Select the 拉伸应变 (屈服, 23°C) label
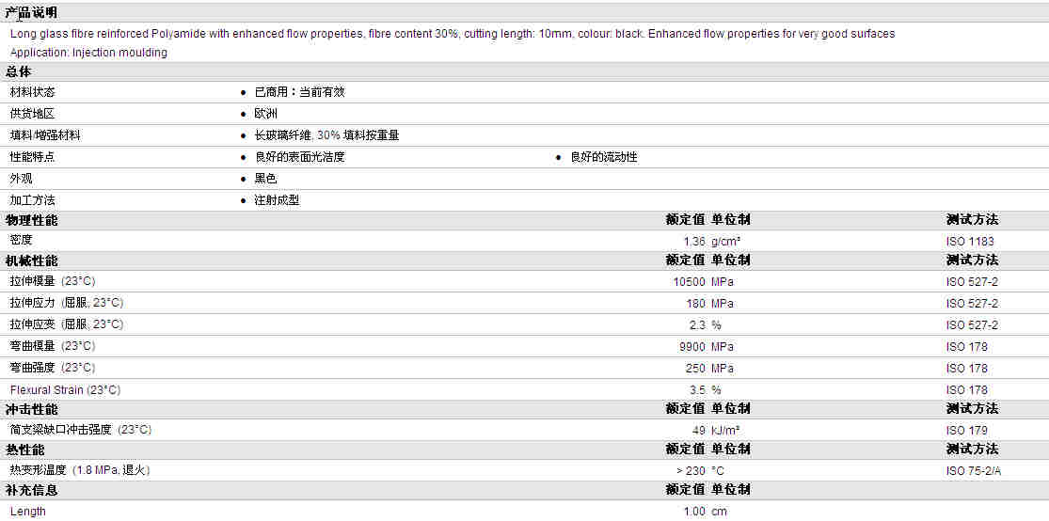 (67, 324)
